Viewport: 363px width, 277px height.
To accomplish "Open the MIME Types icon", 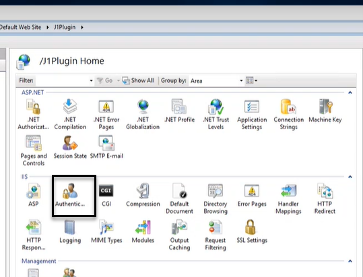I will 106,231.
